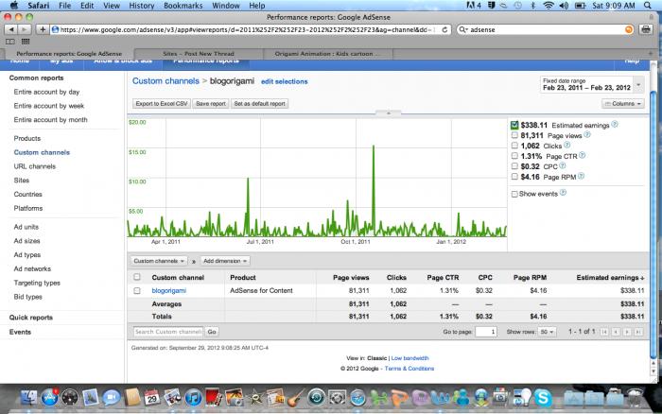This screenshot has height=414, width=662.
Task: Open the Add dimension dropdown
Action: [225, 261]
